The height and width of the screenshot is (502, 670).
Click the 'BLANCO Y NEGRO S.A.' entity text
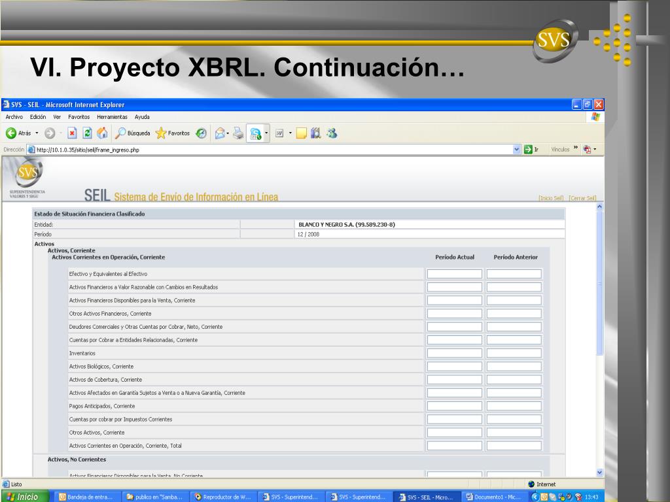[x=347, y=225]
